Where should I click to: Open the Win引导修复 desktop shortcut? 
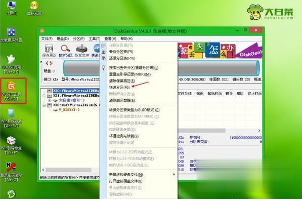12,145
